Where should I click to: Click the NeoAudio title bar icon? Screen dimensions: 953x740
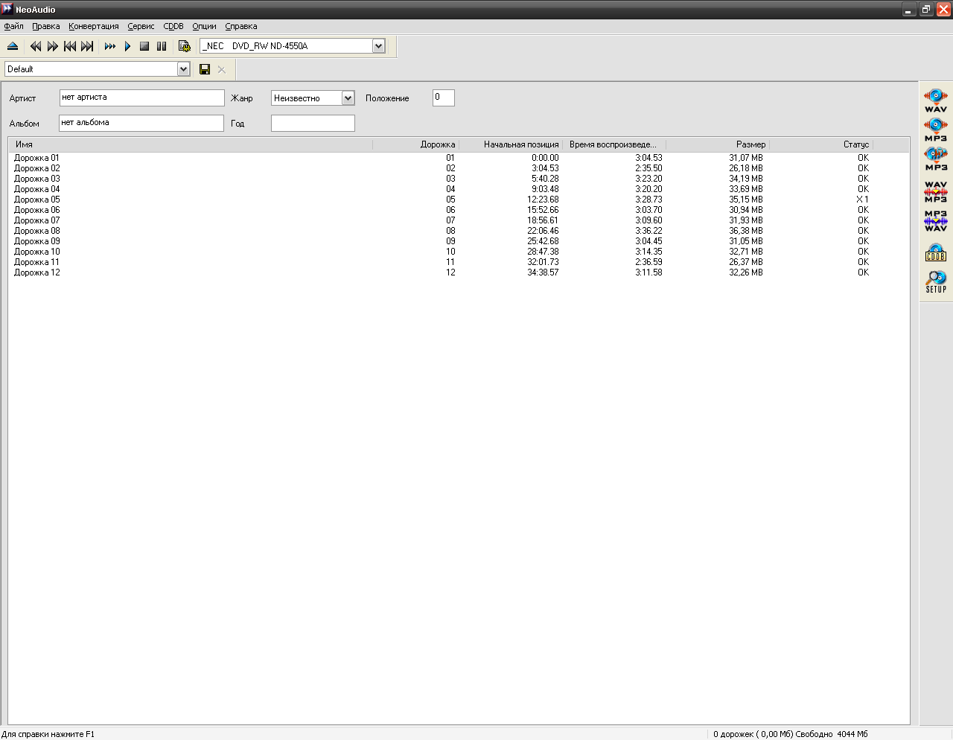[7, 9]
